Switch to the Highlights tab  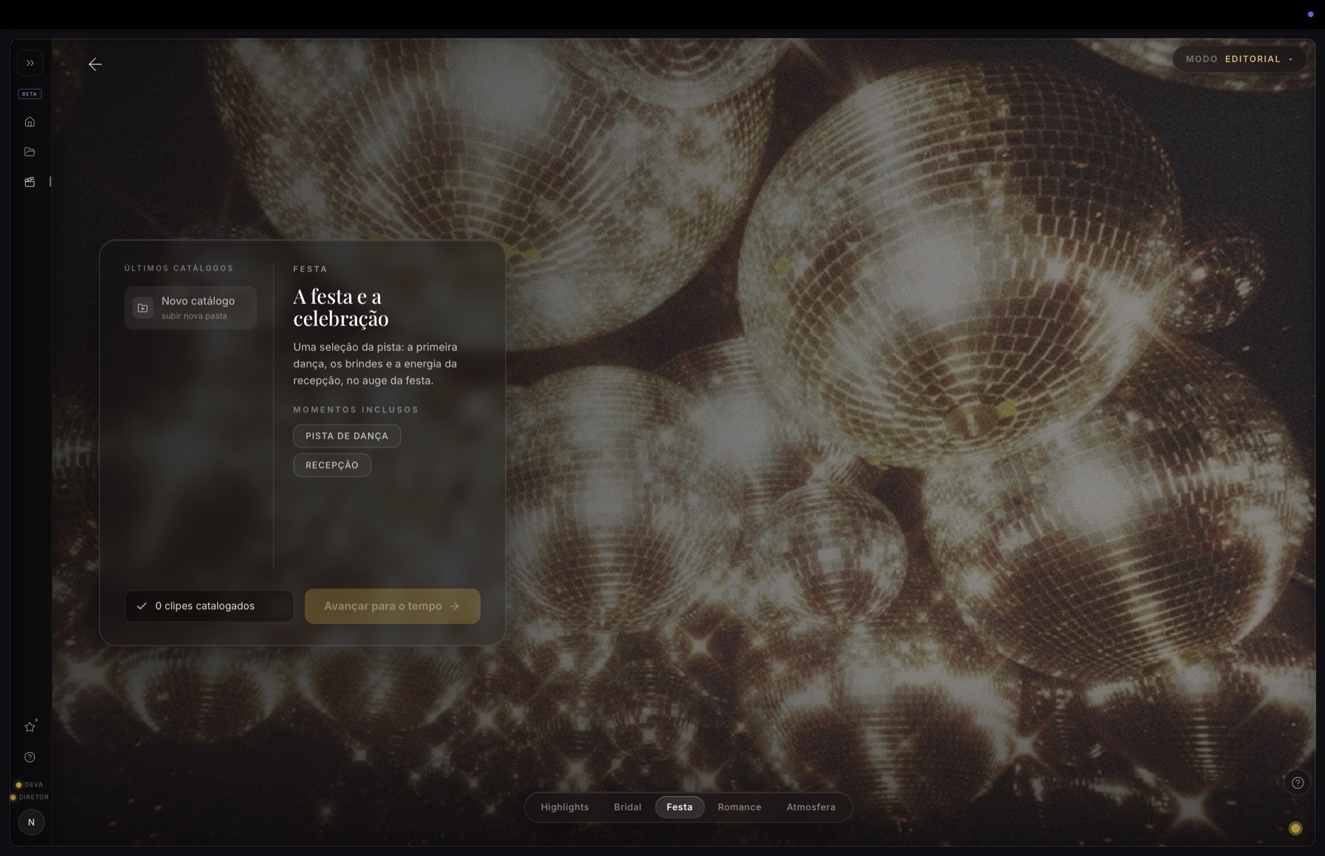(565, 807)
